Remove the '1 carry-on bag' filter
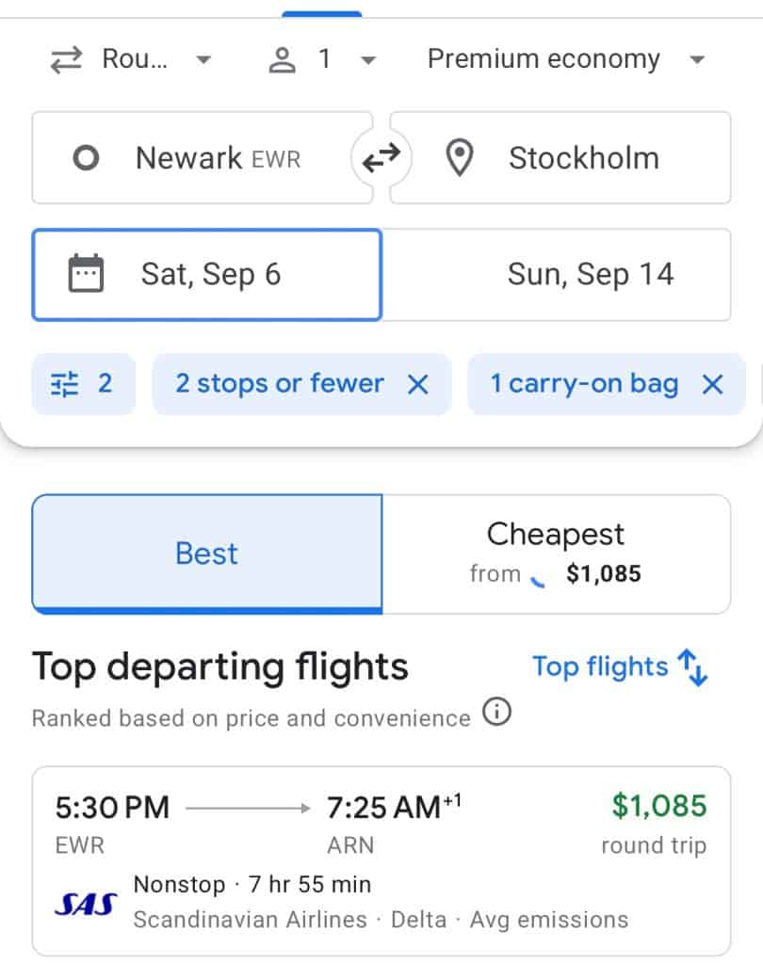 coord(713,384)
